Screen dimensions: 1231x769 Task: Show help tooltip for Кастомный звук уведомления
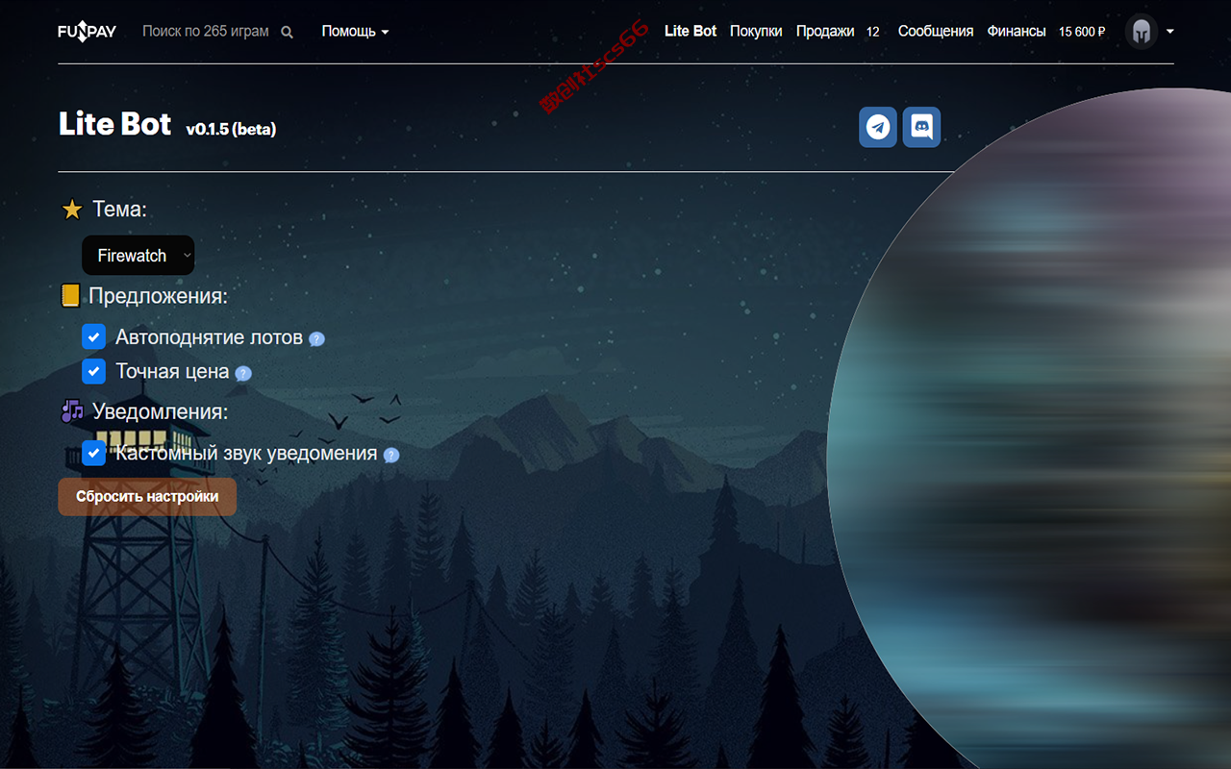391,456
